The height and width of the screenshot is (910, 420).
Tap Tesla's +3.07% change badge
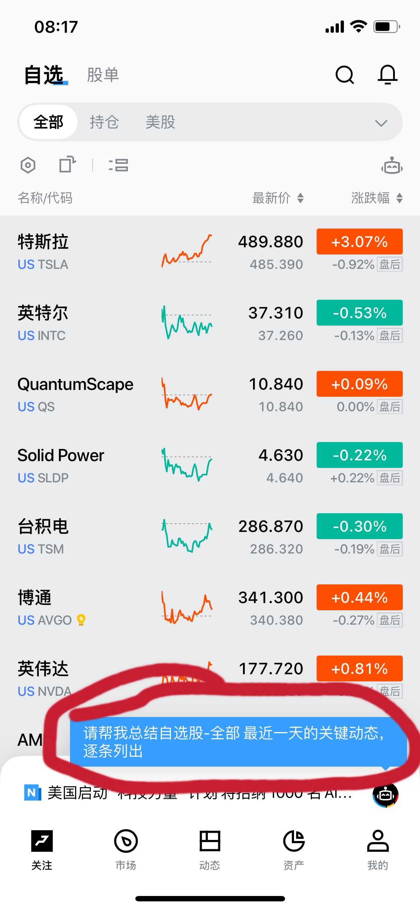coord(359,242)
